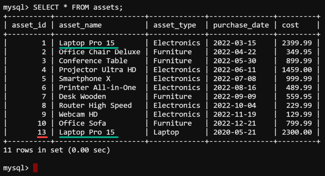Click the purchase date 2020-05-21
Image resolution: width=325 pixels, height=176 pixels.
click(235, 132)
